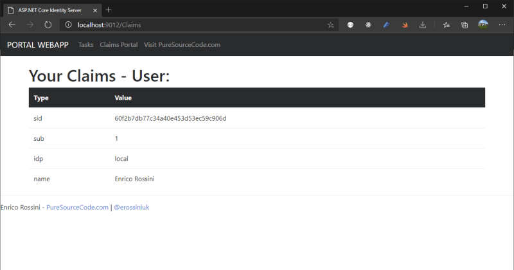Open the browser settings and more menu
This screenshot has width=514, height=270.
click(x=502, y=25)
